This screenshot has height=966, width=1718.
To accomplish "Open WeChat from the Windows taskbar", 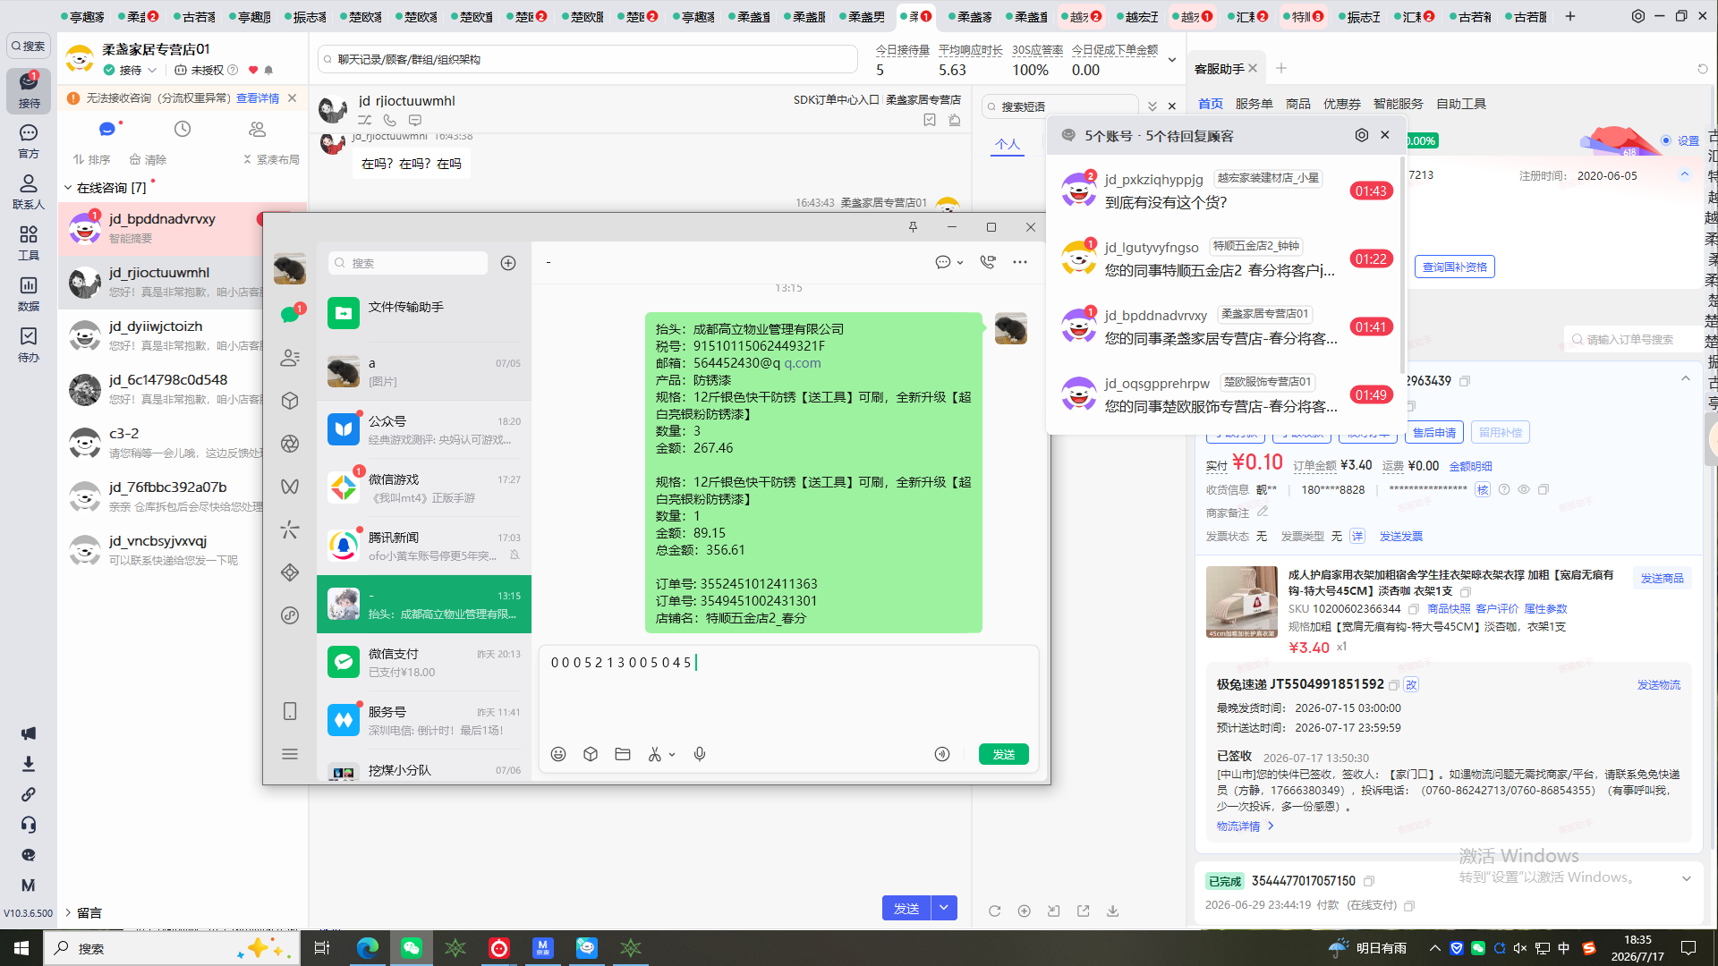I will (412, 947).
